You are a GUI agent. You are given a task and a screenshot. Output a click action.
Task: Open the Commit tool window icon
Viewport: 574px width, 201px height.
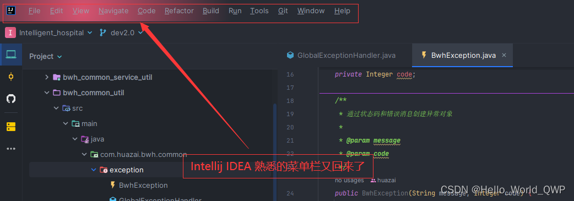coord(11,77)
